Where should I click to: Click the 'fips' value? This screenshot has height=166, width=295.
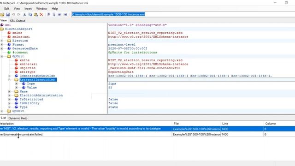click(112, 83)
